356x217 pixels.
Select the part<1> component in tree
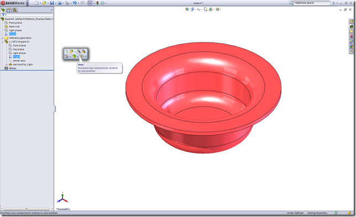[x=19, y=42]
